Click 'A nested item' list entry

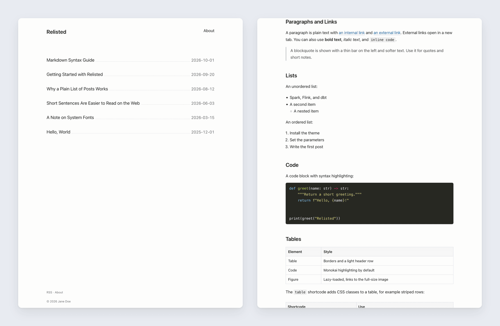[x=306, y=111]
